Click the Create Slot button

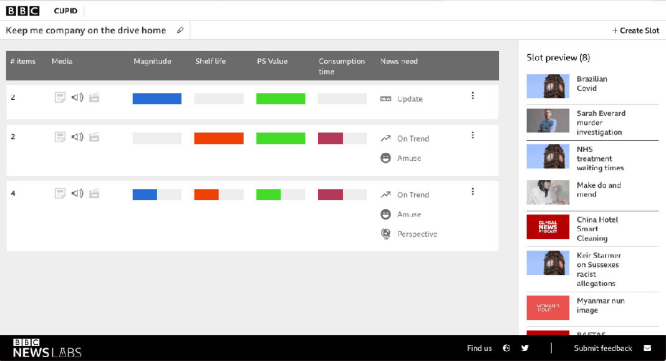point(635,31)
